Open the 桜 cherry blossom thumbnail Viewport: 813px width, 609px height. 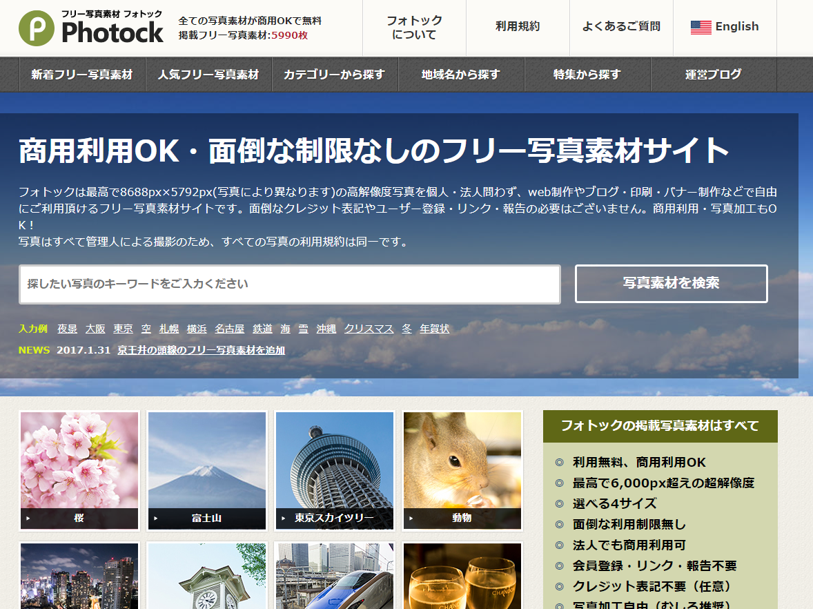pos(79,470)
